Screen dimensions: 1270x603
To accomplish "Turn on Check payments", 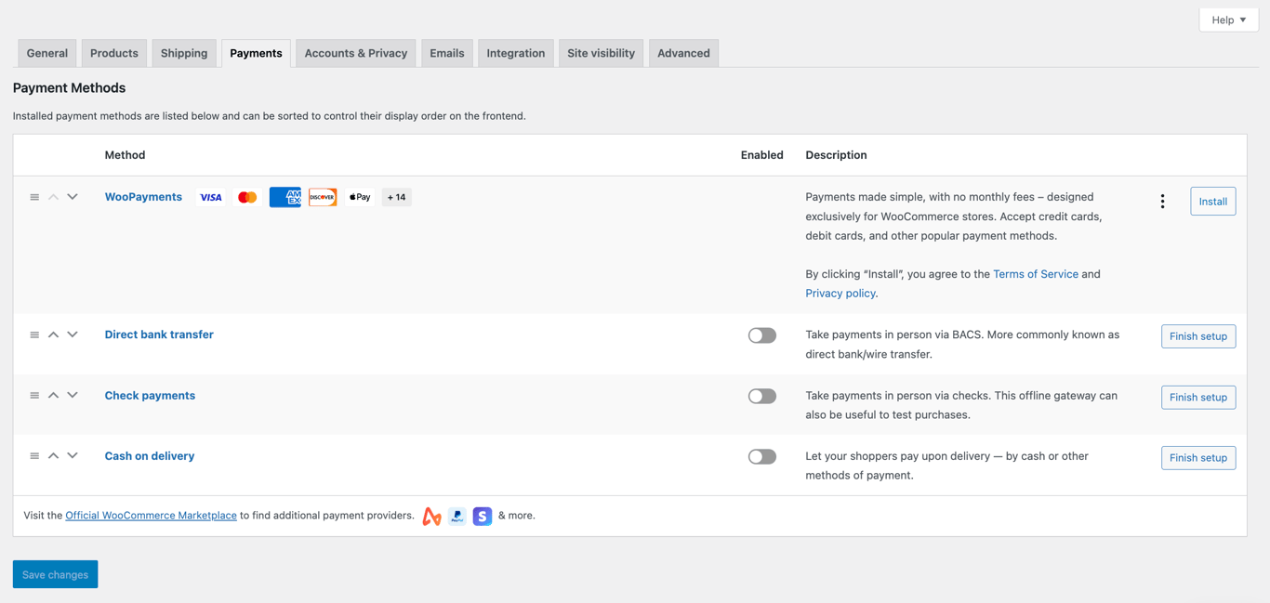I will coord(761,395).
